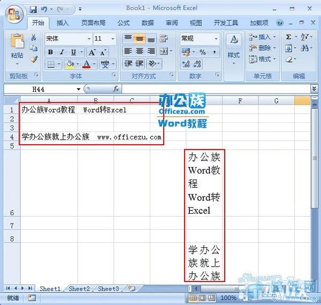321x305 pixels.
Task: Switch to Page Layout view in status bar
Action: pos(202,298)
